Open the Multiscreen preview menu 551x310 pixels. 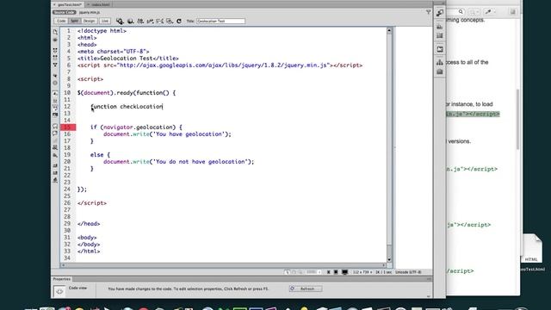(x=120, y=21)
